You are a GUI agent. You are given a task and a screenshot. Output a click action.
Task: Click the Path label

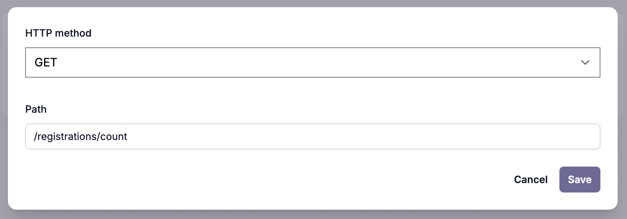tap(36, 109)
